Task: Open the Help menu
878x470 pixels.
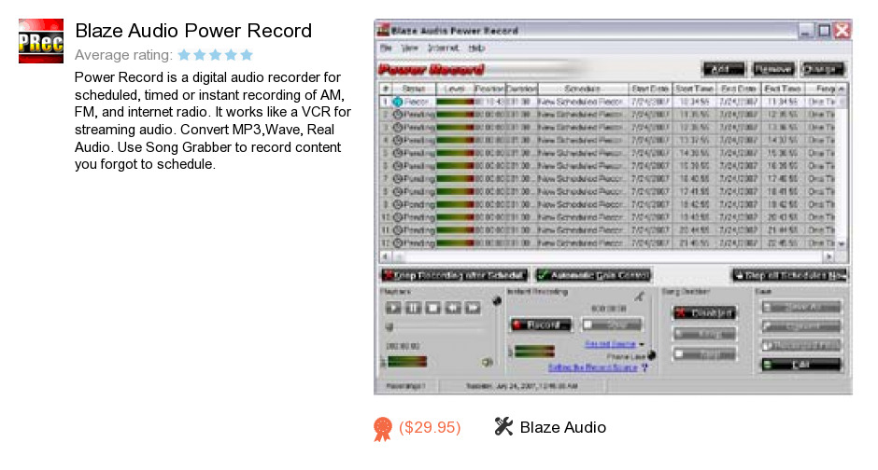Action: coord(476,48)
